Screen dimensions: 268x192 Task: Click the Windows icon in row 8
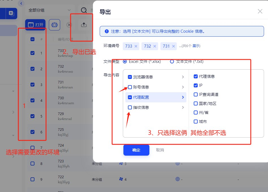(121, 164)
